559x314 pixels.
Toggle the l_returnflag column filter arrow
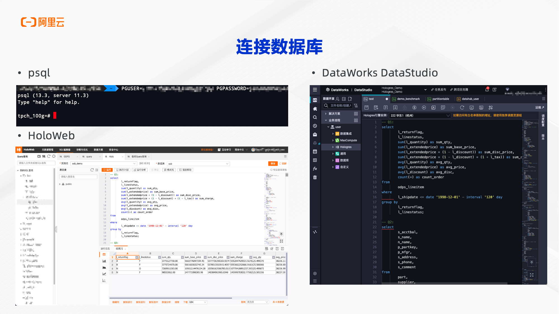(x=137, y=257)
